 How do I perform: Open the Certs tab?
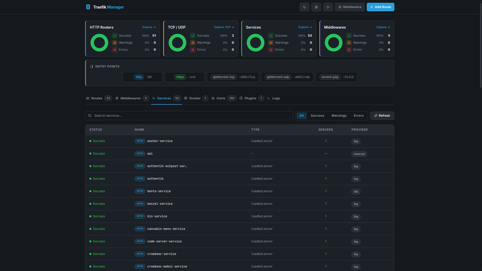tap(221, 98)
